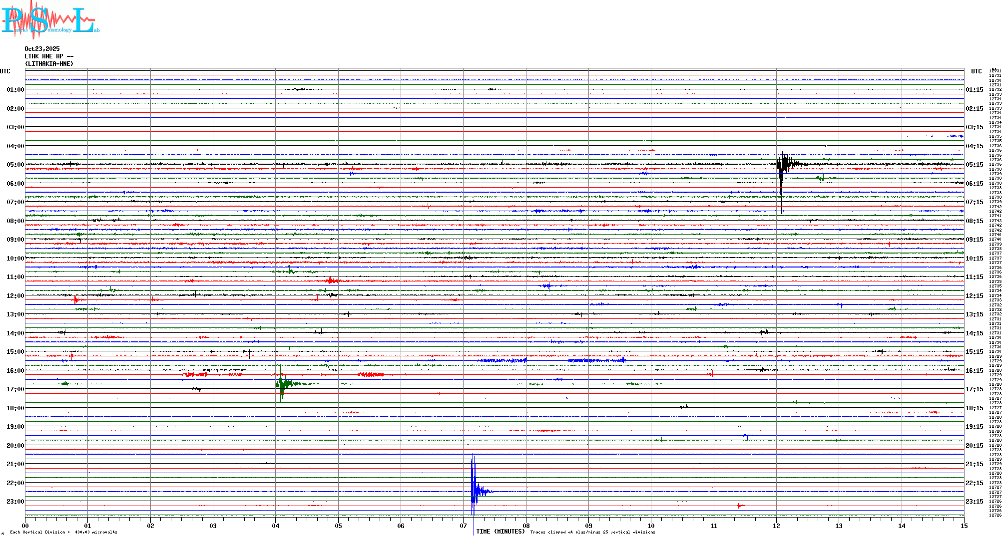Click the (LITHAKIA-HNE) station name text
The image size is (1004, 539).
coord(49,64)
